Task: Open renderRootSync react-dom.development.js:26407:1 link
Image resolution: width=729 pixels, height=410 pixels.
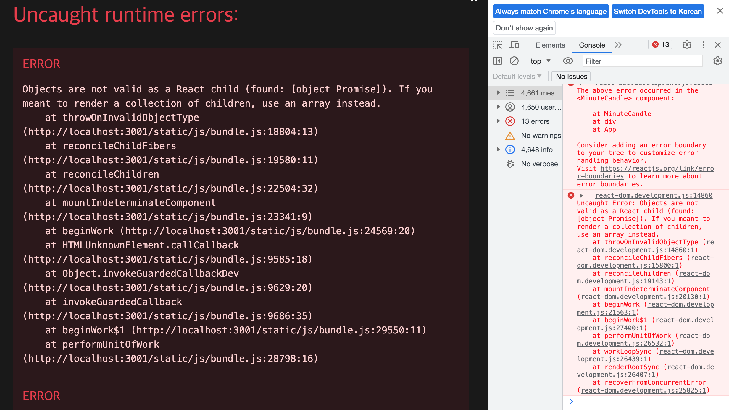Action: 645,371
